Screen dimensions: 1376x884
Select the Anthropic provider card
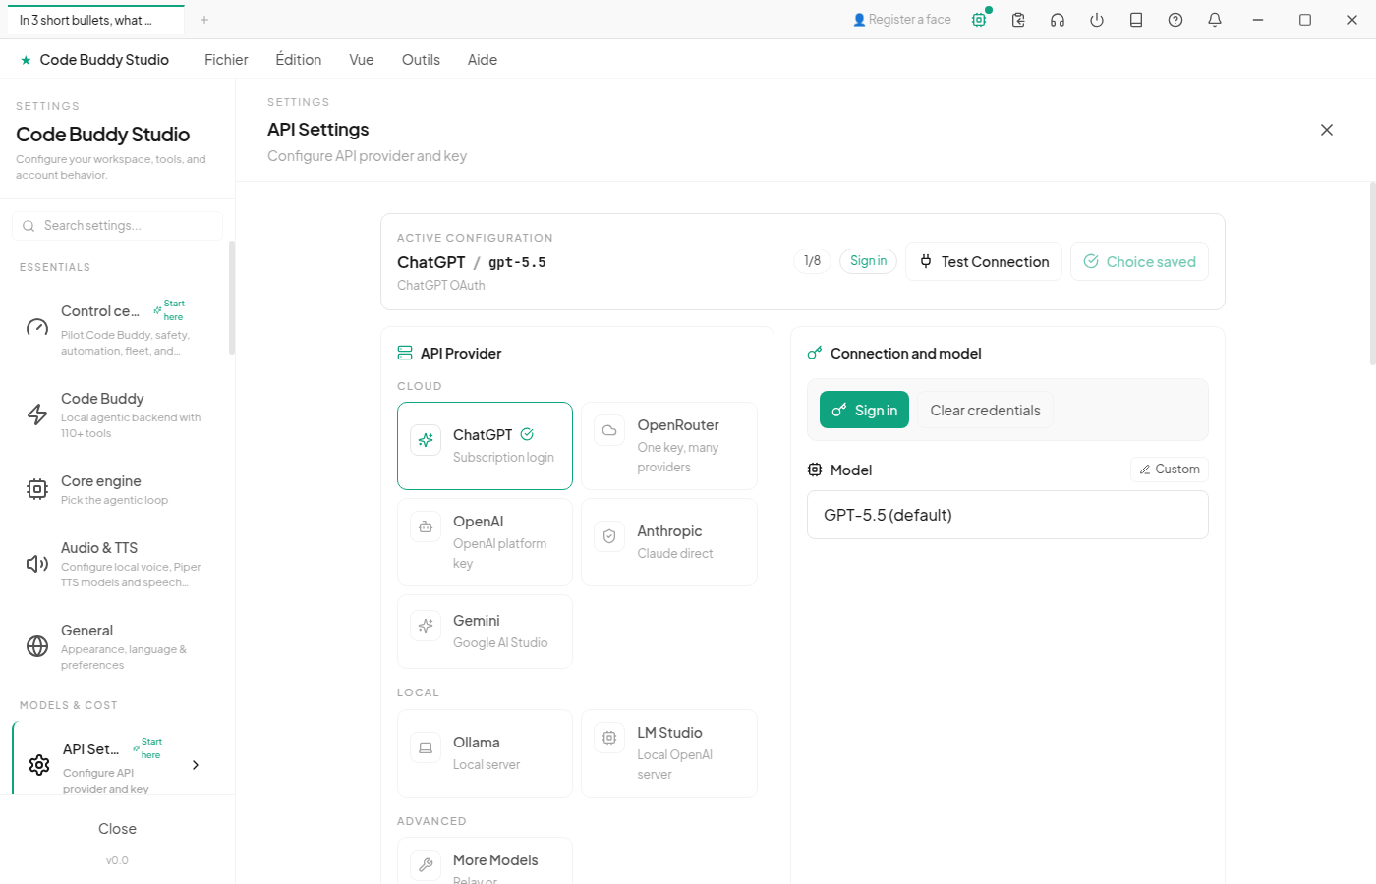click(x=669, y=542)
